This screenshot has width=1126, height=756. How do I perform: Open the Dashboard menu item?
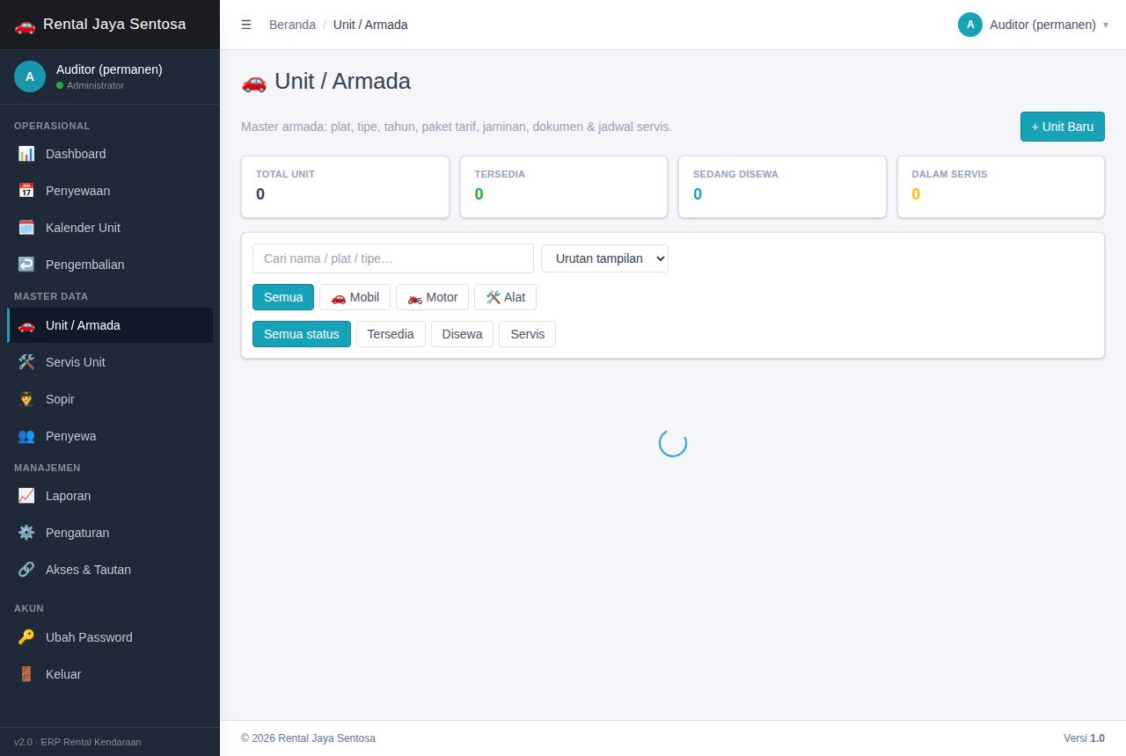point(110,154)
